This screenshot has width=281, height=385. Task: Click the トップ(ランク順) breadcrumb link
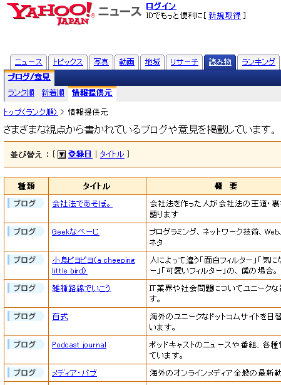31,112
